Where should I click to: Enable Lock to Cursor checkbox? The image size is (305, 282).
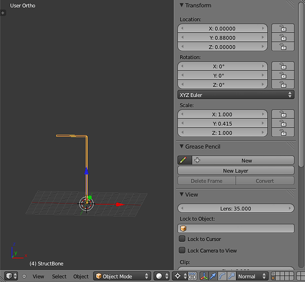(x=182, y=239)
